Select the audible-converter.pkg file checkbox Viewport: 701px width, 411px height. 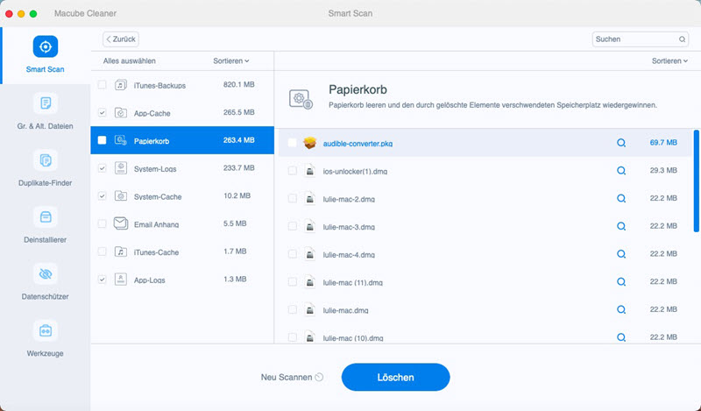pos(292,143)
